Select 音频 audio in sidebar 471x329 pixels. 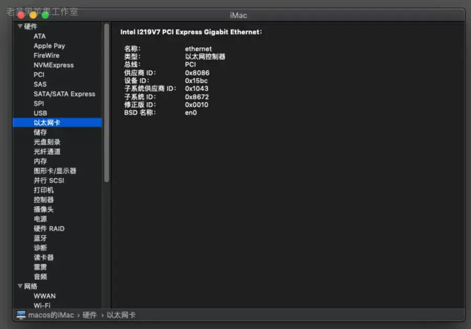click(x=40, y=277)
